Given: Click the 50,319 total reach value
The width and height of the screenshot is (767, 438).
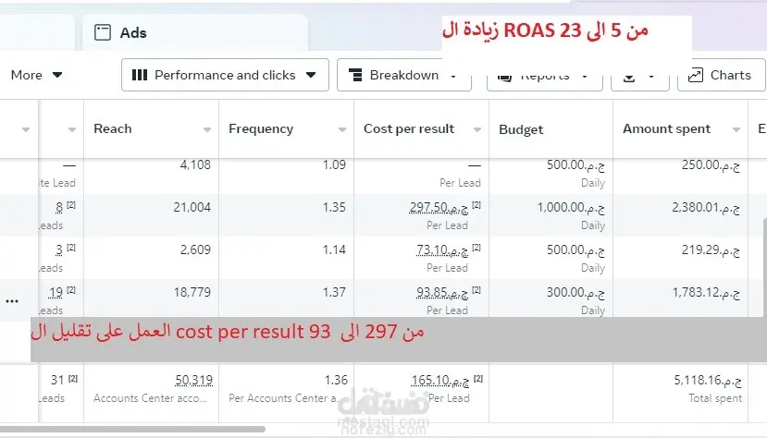Looking at the screenshot, I should pos(193,380).
